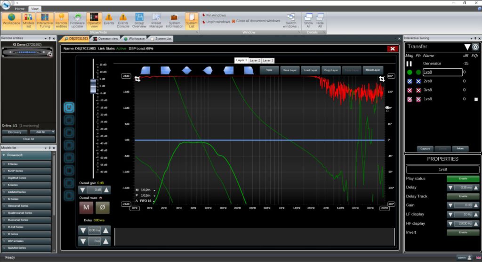The image size is (482, 262).
Task: Expand the Transfer panel dropdown triangle
Action: pyautogui.click(x=467, y=47)
